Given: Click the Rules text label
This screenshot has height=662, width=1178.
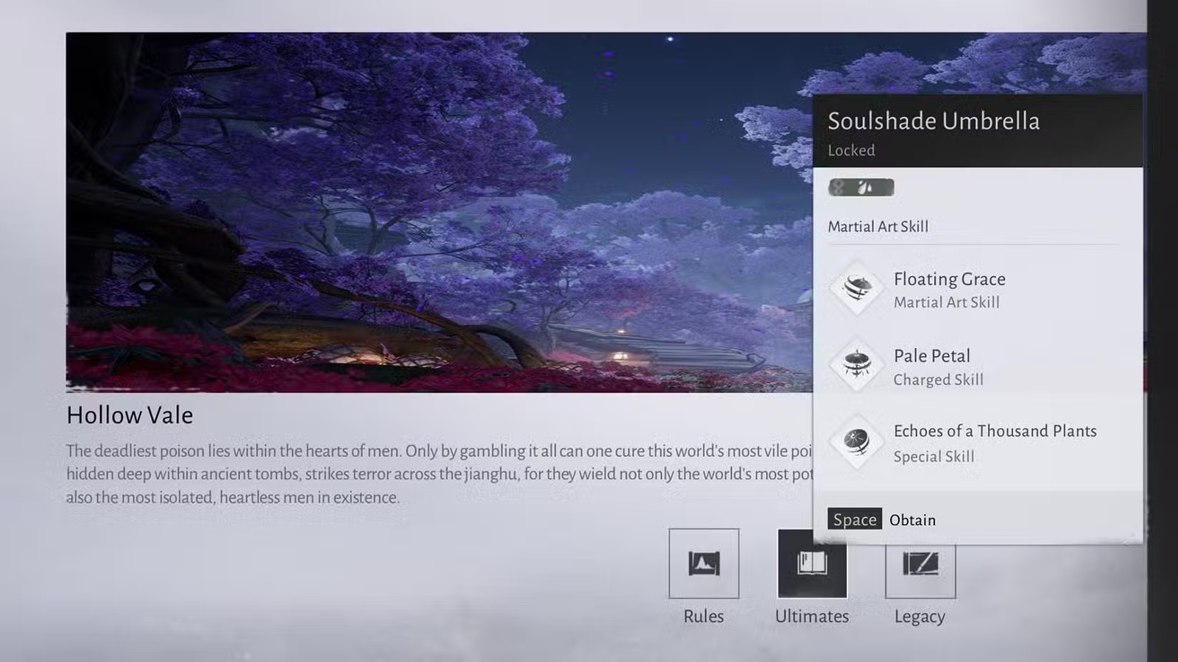Looking at the screenshot, I should (703, 616).
